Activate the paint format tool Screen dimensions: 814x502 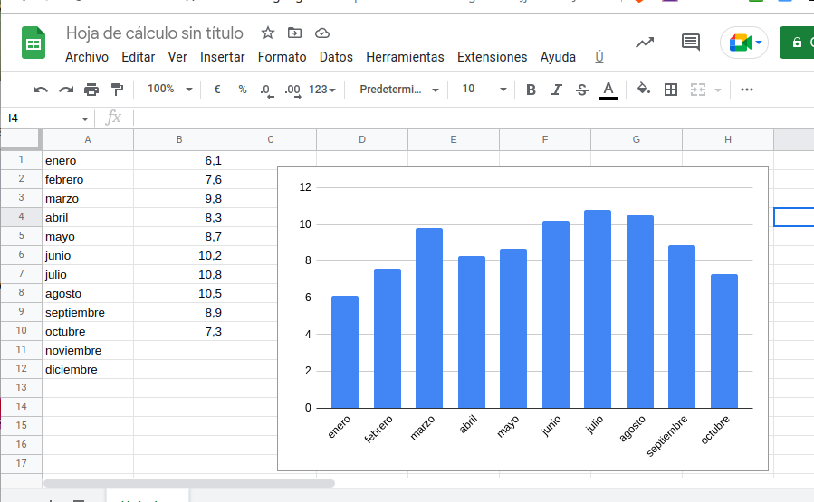click(x=118, y=90)
